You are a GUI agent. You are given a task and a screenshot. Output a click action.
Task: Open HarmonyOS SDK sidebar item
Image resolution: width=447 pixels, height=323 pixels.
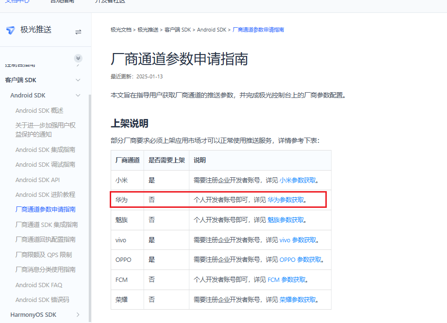(x=33, y=315)
